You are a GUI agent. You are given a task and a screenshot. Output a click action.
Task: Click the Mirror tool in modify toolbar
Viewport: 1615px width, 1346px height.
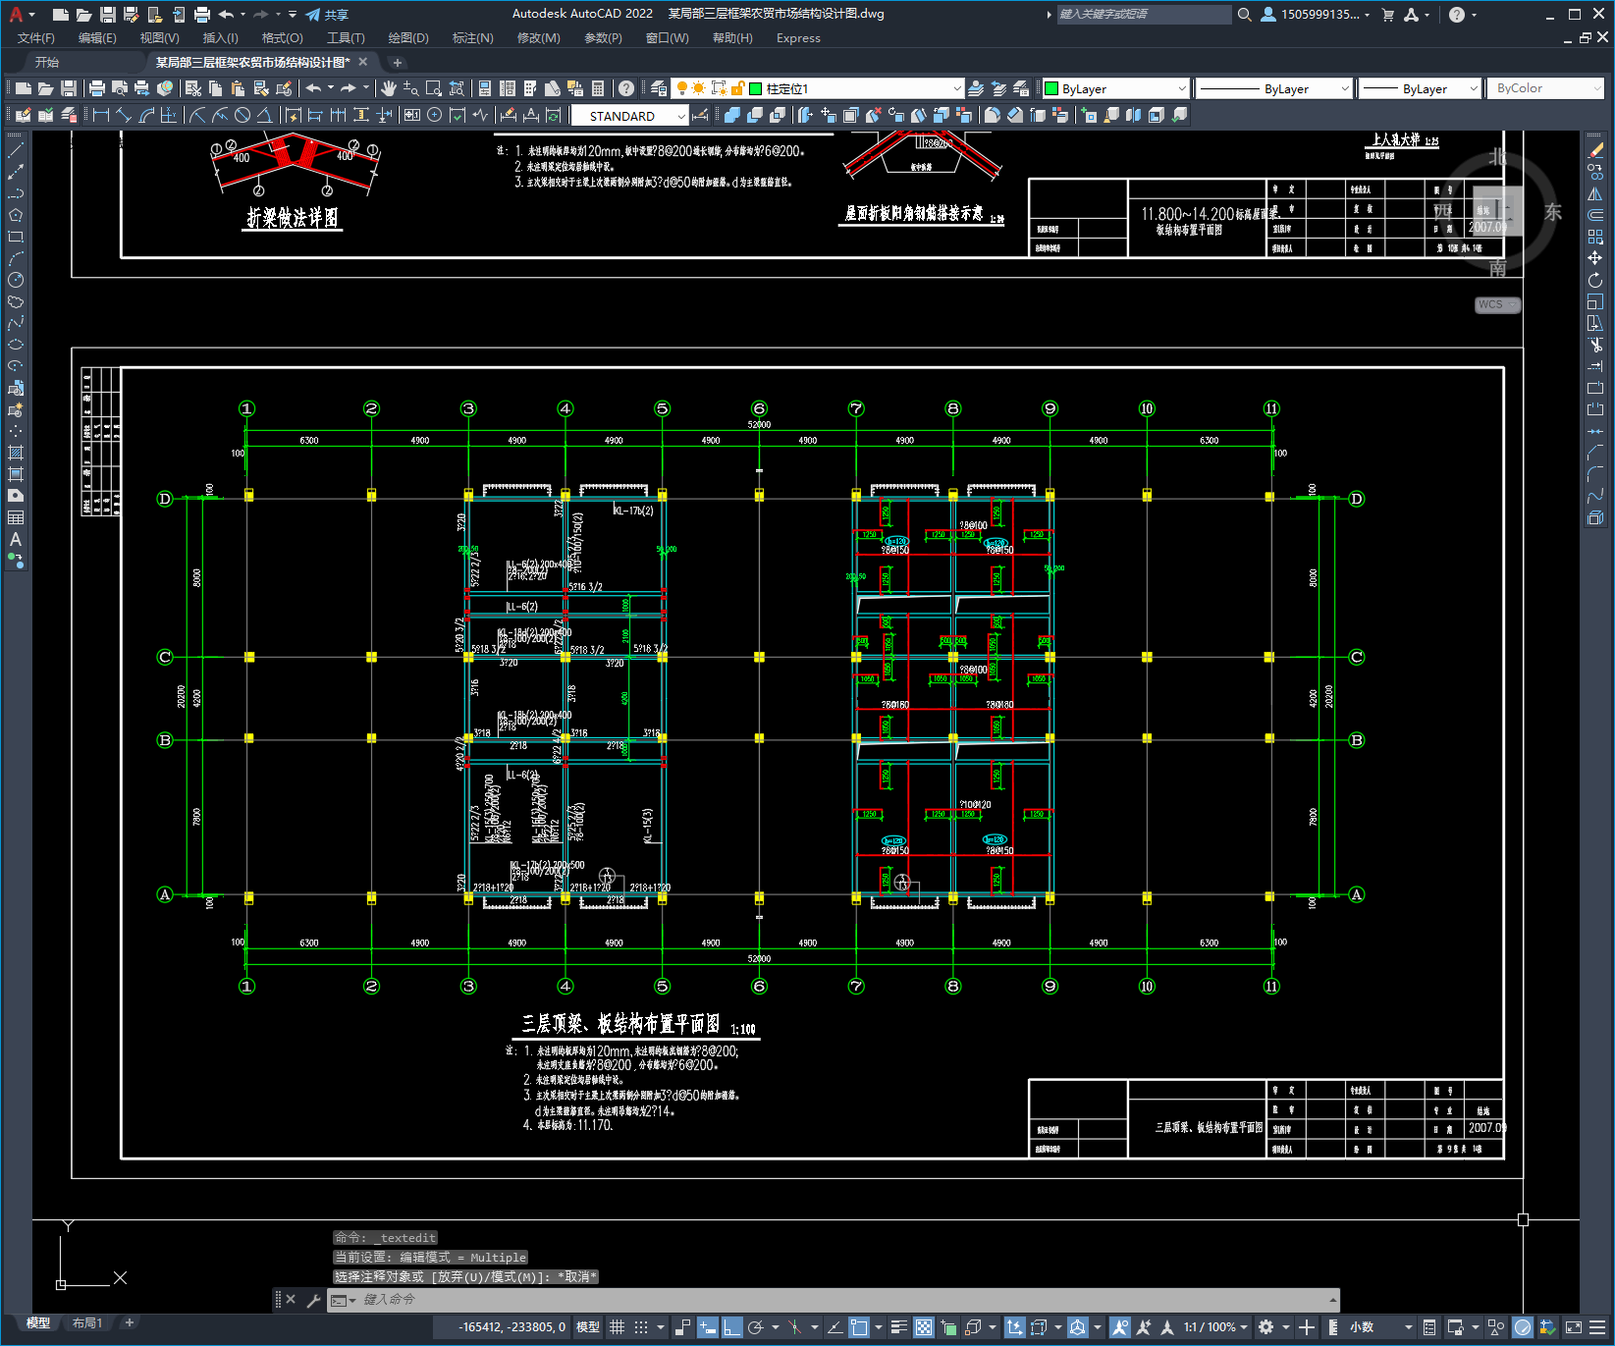(1595, 193)
